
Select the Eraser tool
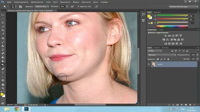pos(3,53)
